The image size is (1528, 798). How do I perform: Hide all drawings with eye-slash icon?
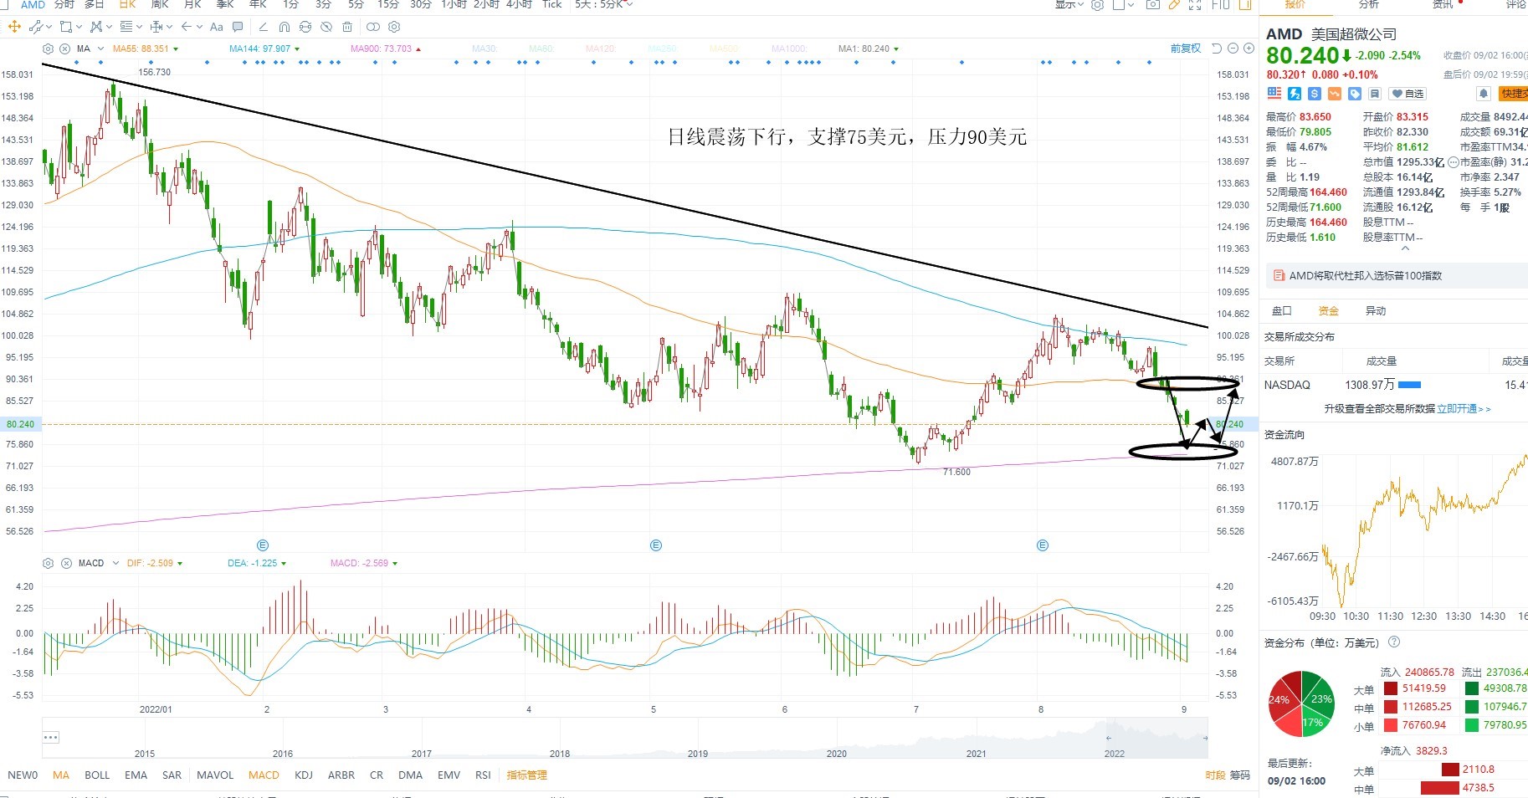326,27
